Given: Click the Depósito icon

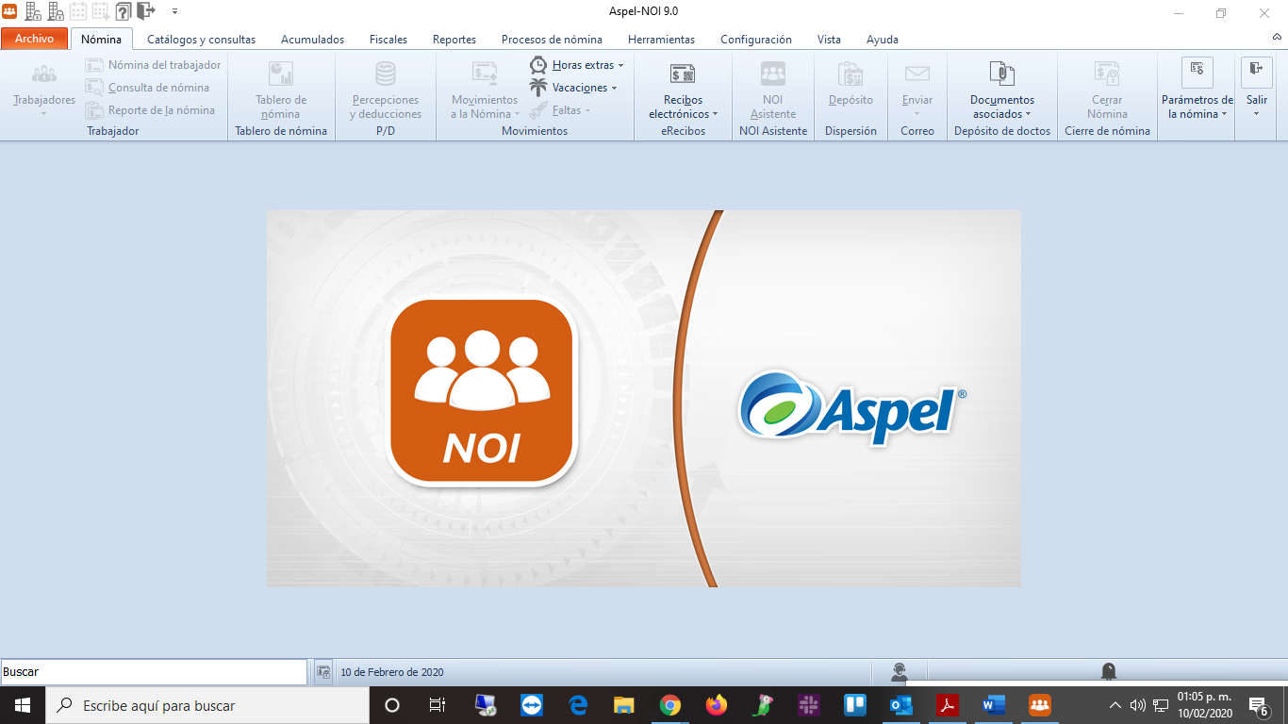Looking at the screenshot, I should [850, 74].
